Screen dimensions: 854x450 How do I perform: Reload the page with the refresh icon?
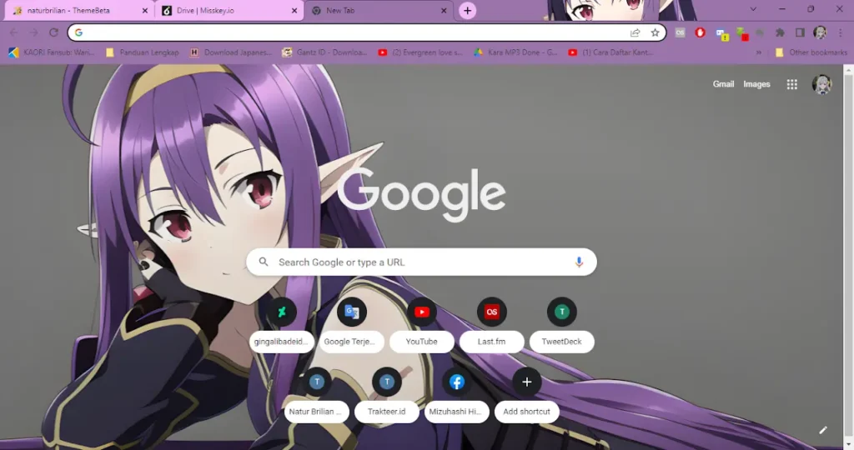click(x=53, y=32)
